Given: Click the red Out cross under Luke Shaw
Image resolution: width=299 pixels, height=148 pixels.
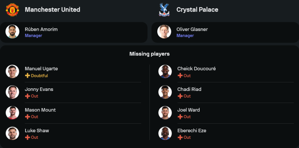Looking at the screenshot, I should [28, 137].
